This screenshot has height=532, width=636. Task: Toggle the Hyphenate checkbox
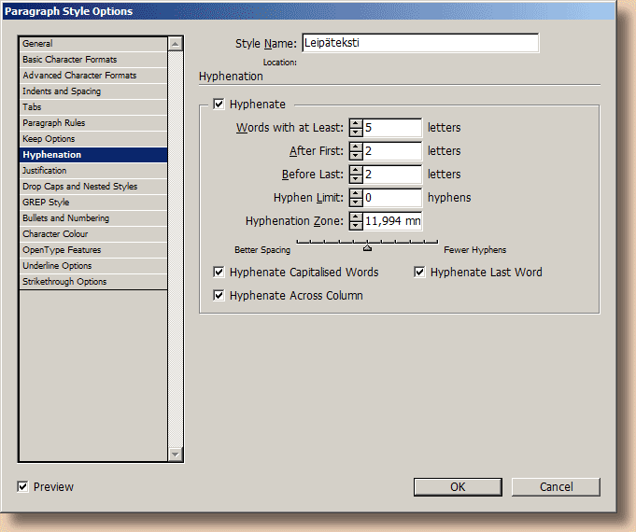click(219, 105)
